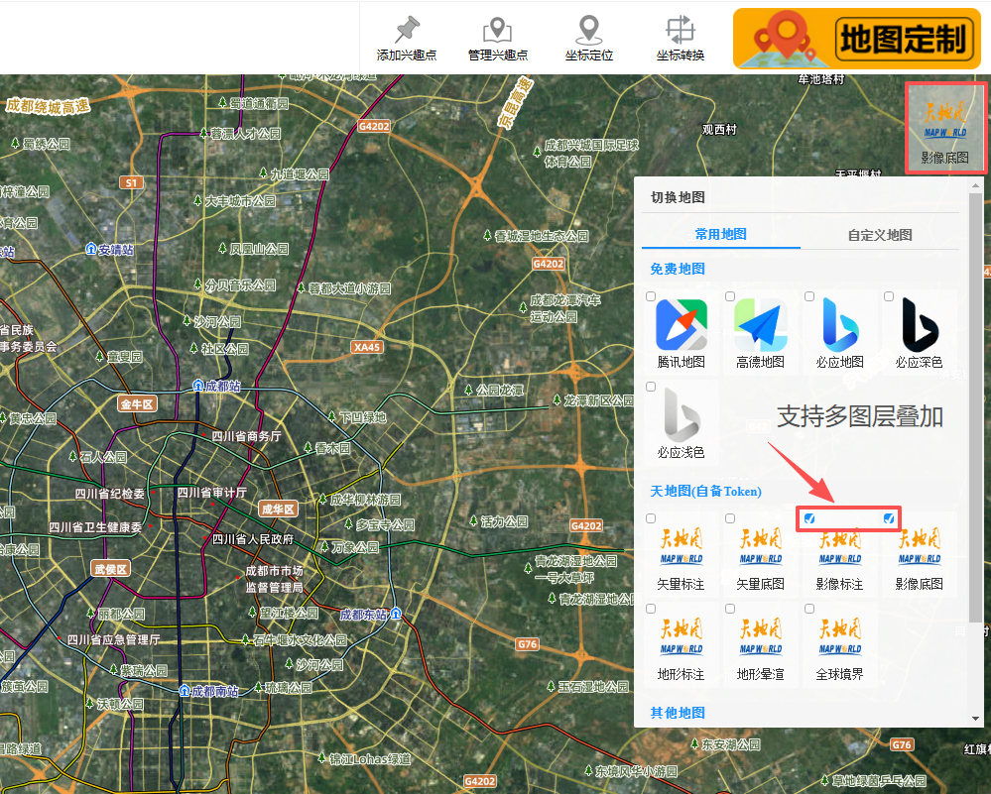Uncheck the 影像底图 layer checkbox
Image resolution: width=991 pixels, height=794 pixels.
pos(889,518)
